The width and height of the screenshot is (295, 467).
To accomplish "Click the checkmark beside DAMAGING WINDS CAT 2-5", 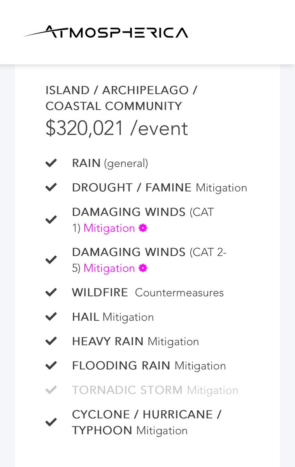I will pos(51,260).
